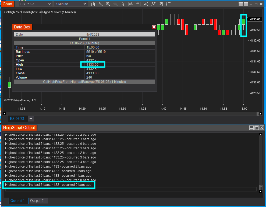Screen dimensions: 266x207
Task: Select the Output 1 tab
Action: (x=17, y=201)
